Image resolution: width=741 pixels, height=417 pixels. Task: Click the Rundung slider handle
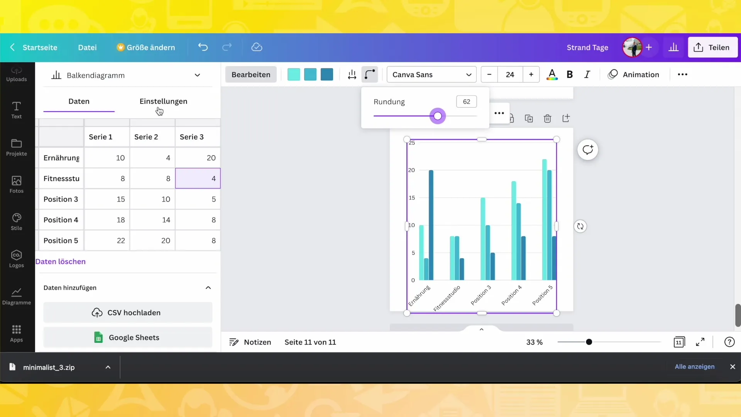tap(437, 116)
